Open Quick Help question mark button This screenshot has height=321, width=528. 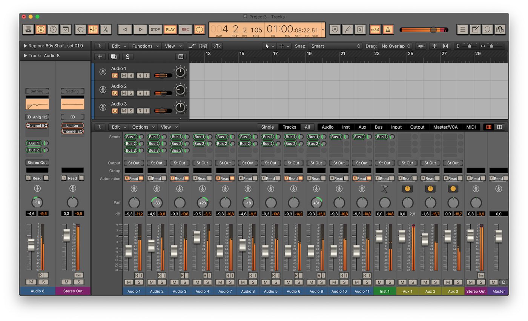(x=53, y=29)
